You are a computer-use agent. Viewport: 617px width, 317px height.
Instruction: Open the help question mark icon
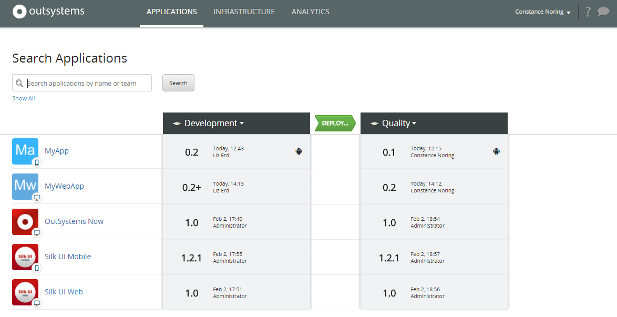tap(588, 11)
